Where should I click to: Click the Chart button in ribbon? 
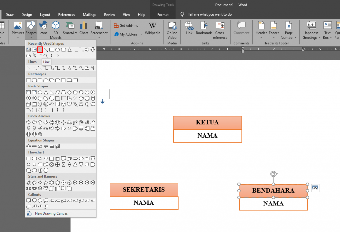click(84, 29)
